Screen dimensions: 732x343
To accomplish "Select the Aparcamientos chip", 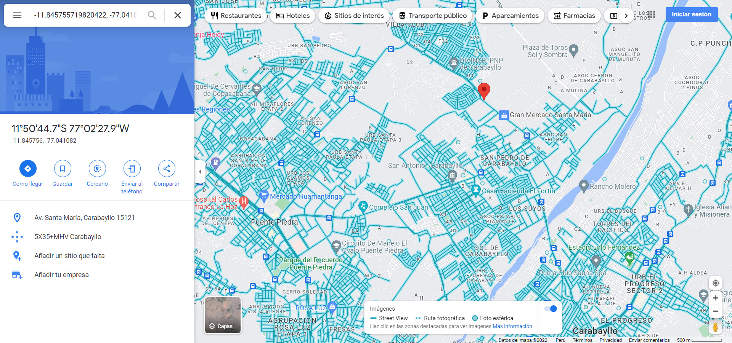I will coord(510,16).
